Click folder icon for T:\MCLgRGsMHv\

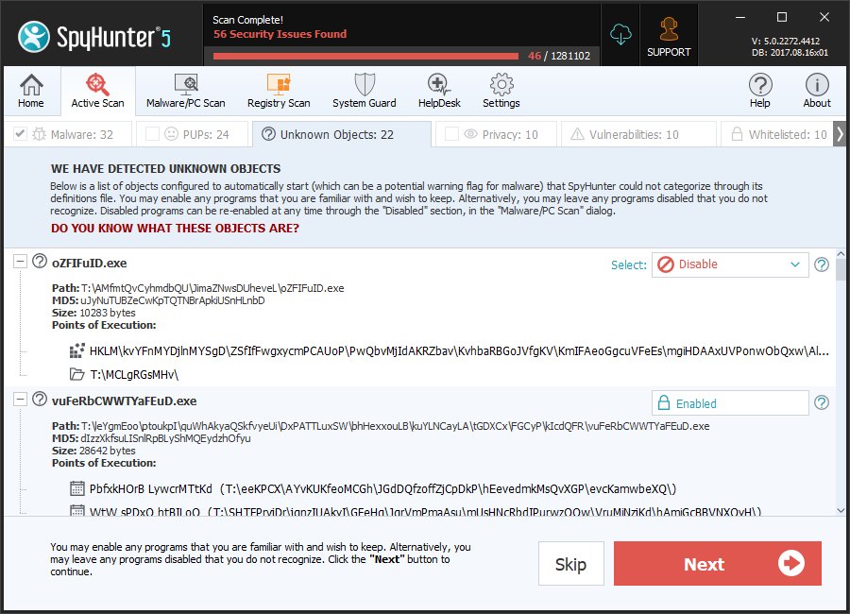(77, 374)
